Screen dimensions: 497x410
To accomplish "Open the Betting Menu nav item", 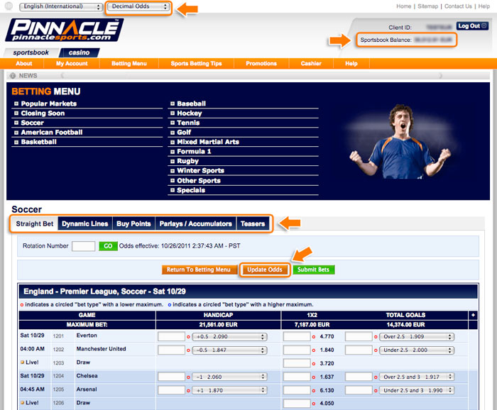I will point(129,63).
